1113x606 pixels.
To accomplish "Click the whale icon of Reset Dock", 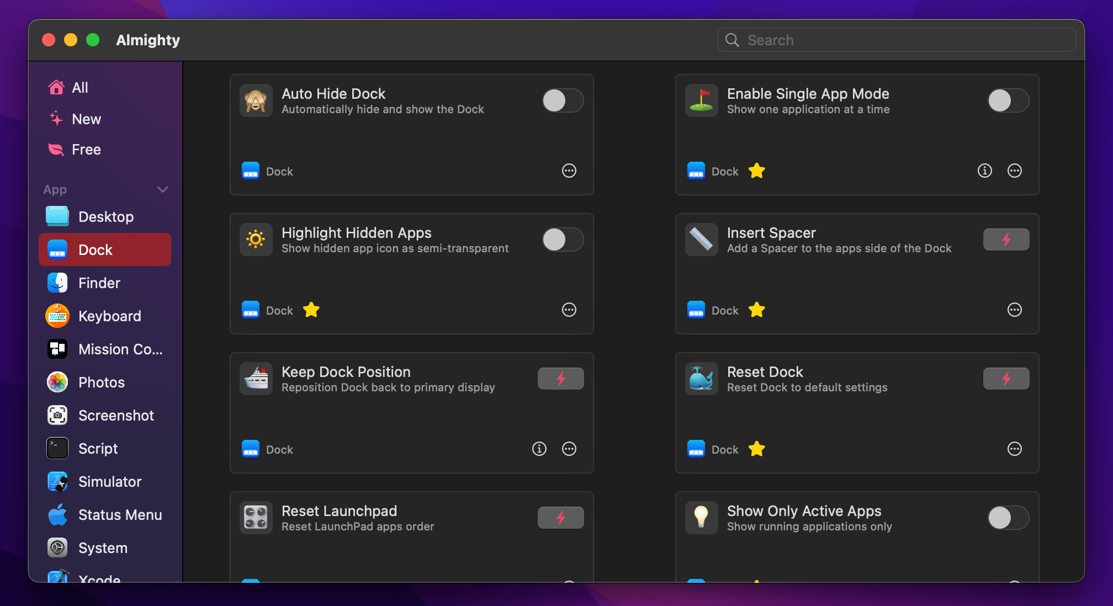I will coord(702,379).
